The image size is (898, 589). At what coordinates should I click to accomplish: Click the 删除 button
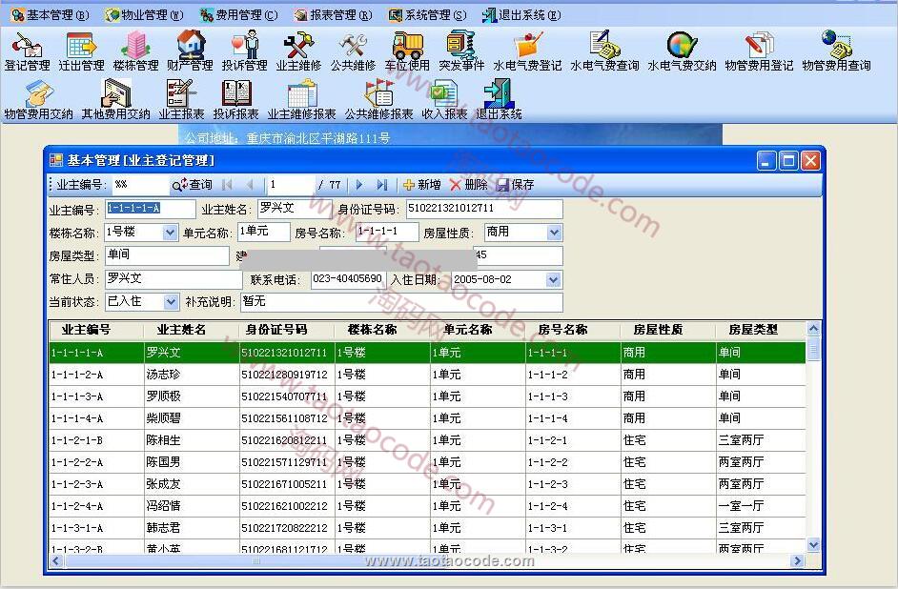(x=469, y=185)
